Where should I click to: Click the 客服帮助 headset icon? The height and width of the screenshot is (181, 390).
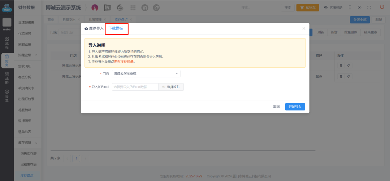click(326, 8)
